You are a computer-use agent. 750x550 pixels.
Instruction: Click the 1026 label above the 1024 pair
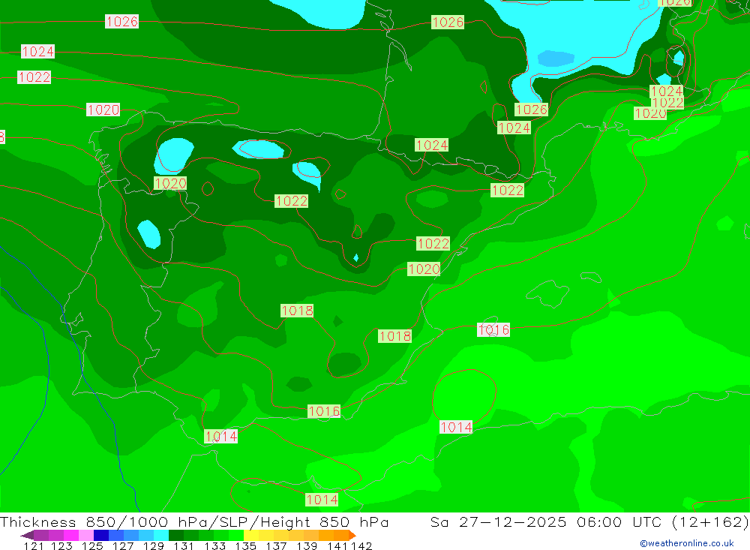click(x=532, y=110)
